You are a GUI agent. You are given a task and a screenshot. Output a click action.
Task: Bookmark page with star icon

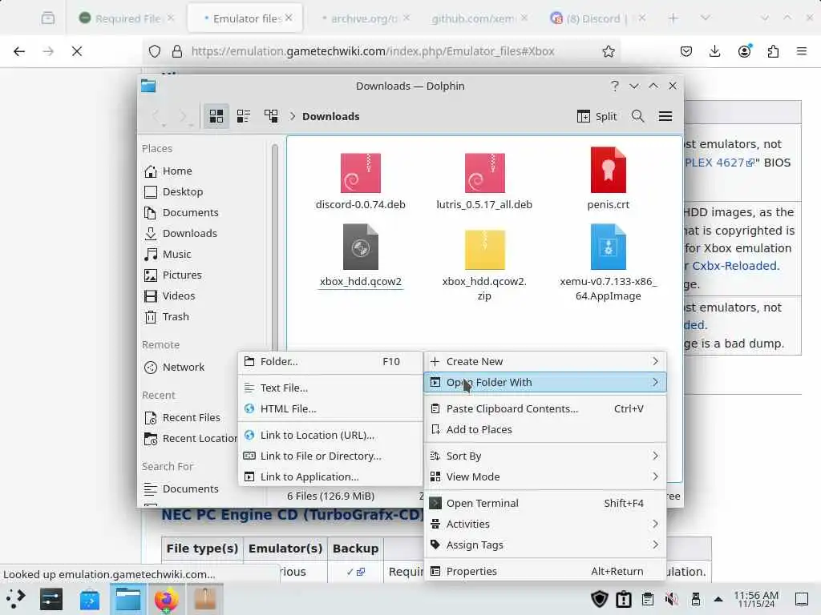608,51
